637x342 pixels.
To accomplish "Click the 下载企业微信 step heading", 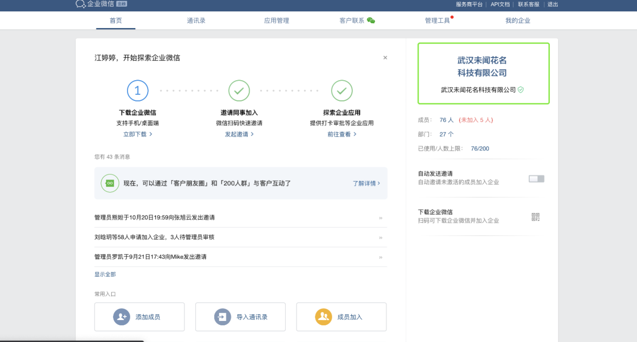I will pos(137,113).
